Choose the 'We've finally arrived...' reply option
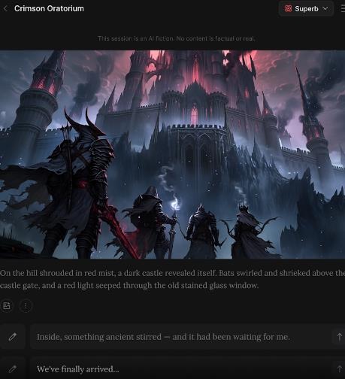Image resolution: width=345 pixels, height=379 pixels. tap(78, 369)
